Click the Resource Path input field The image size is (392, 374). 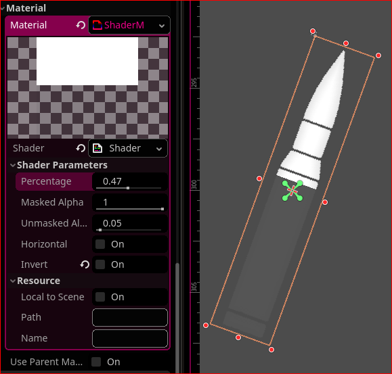130,318
